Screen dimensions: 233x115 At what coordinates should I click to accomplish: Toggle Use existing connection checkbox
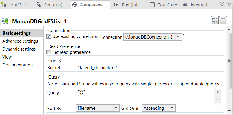coord(49,36)
